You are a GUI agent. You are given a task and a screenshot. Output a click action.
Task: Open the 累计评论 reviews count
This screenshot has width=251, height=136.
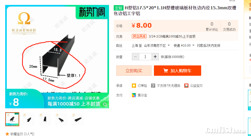tap(212, 26)
